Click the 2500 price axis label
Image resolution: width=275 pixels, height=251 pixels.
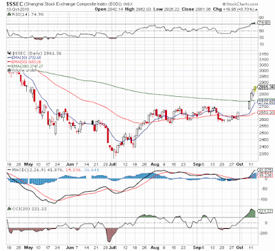pyautogui.click(x=264, y=133)
